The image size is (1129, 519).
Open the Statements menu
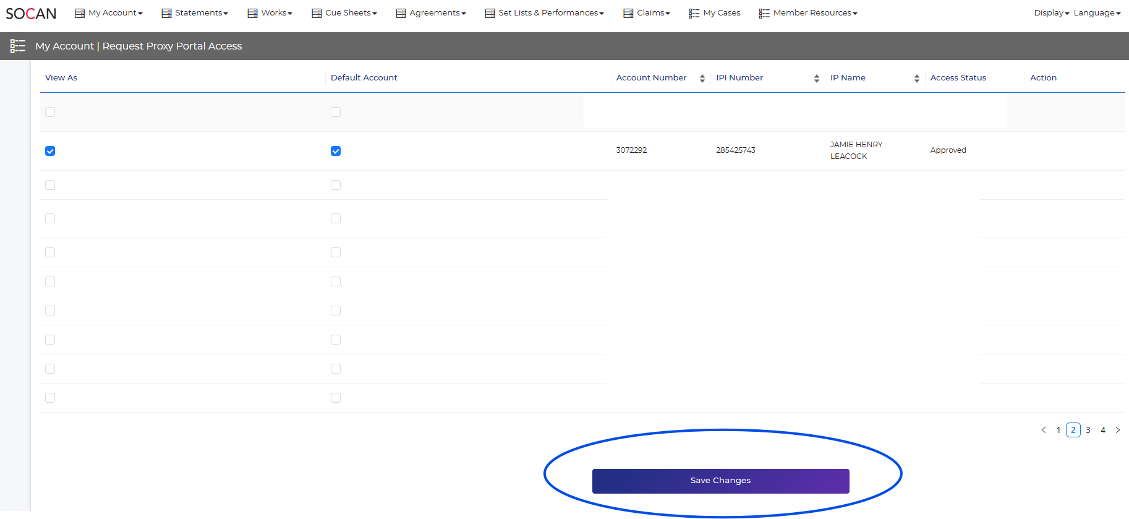click(x=195, y=13)
